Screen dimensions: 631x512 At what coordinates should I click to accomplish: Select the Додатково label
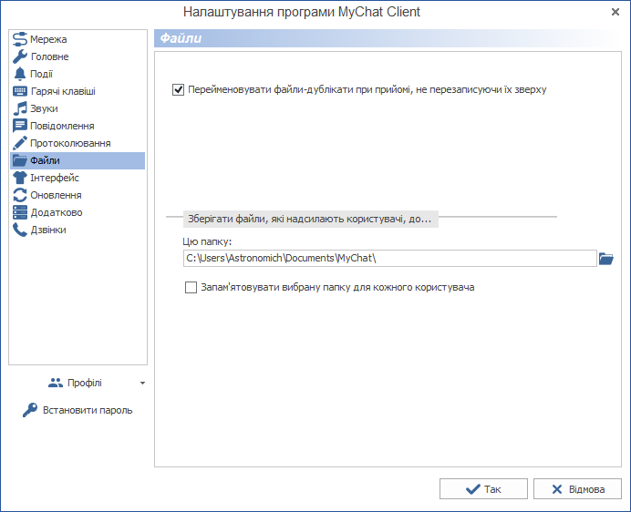click(57, 212)
